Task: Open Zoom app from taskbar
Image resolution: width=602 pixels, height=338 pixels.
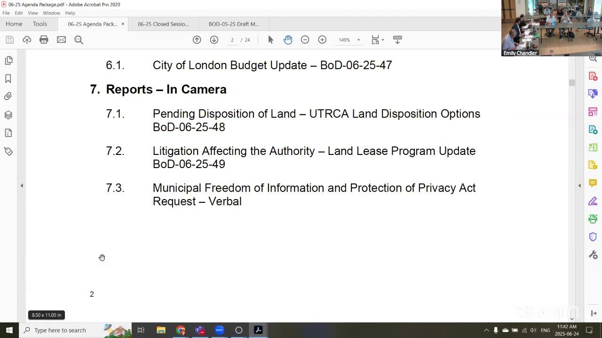Action: click(220, 330)
